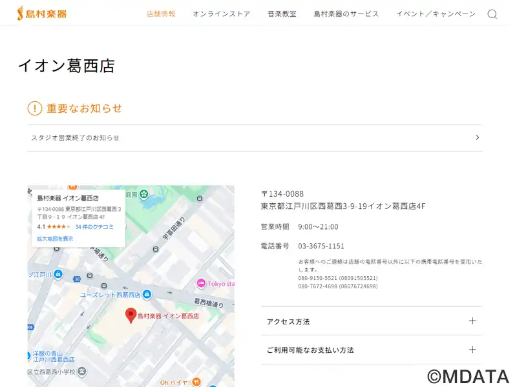Click the 拡大地図を表示 link
Viewport: 517px width, 387px height.
pos(55,239)
